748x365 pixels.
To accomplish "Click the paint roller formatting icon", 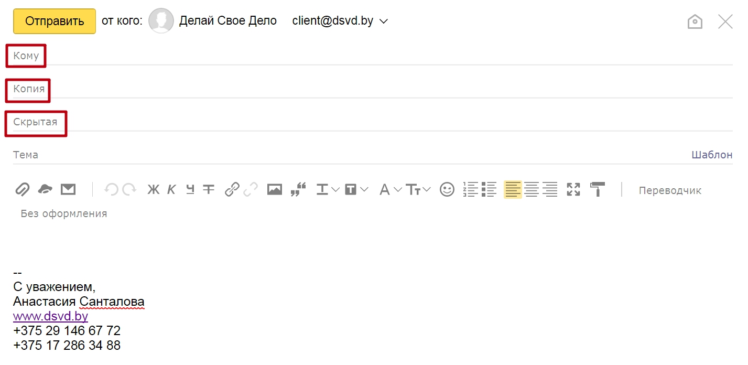I will tap(597, 189).
